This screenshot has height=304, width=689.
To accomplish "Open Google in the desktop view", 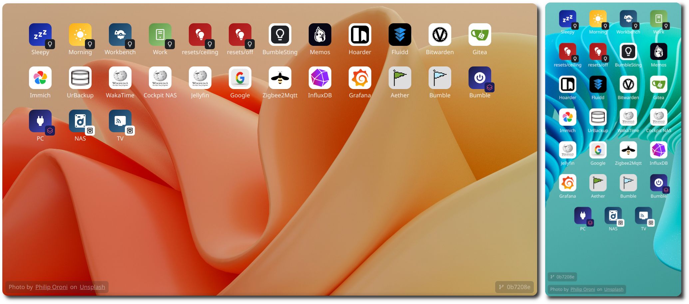I will coord(240,78).
